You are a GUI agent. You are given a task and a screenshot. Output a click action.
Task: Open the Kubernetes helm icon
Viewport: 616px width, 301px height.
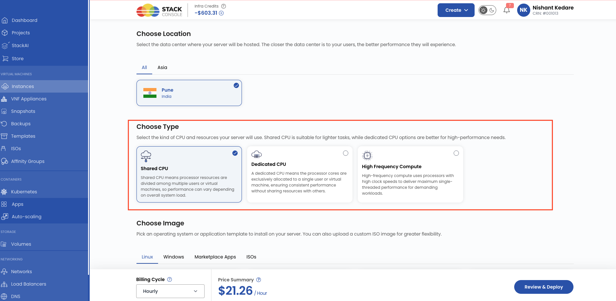tap(4, 192)
